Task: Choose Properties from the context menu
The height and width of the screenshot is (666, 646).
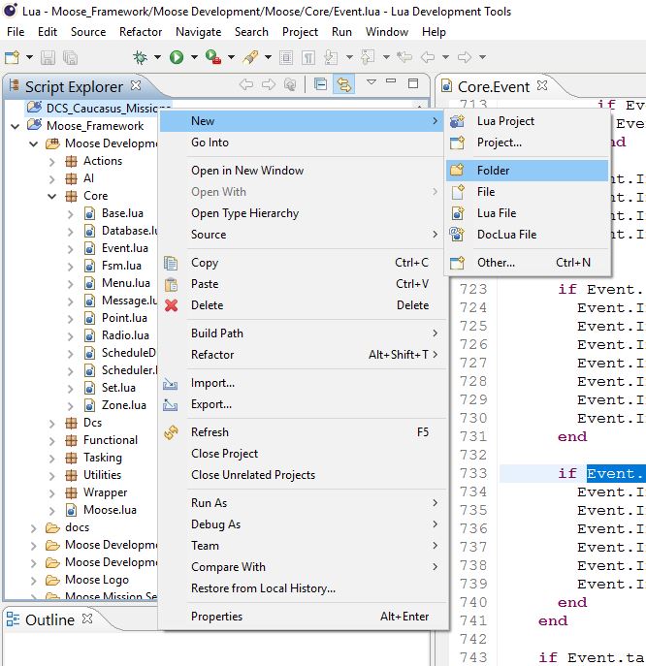Action: point(216,617)
